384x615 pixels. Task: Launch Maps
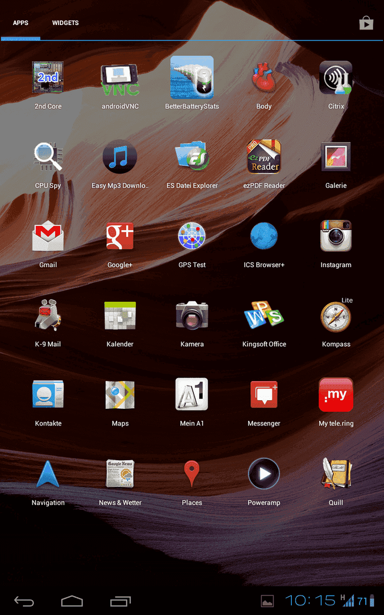[x=120, y=395]
